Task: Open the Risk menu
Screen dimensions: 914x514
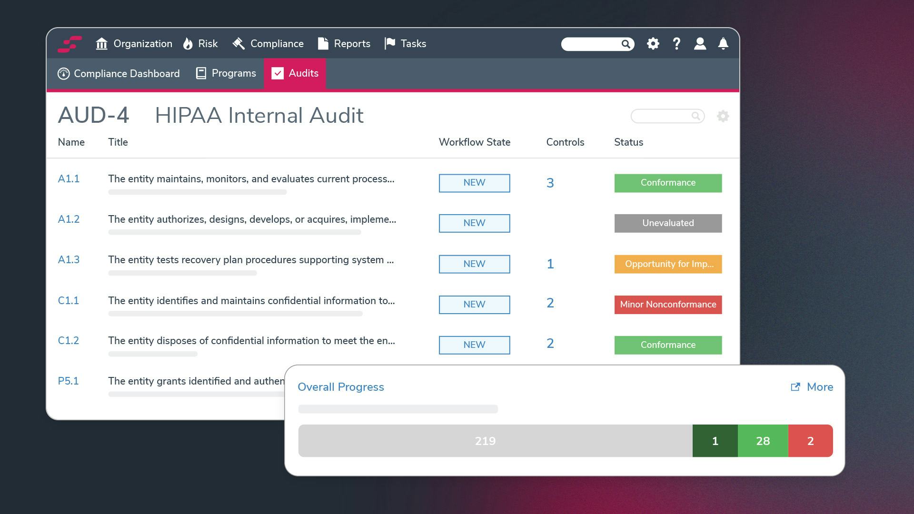Action: [x=200, y=44]
